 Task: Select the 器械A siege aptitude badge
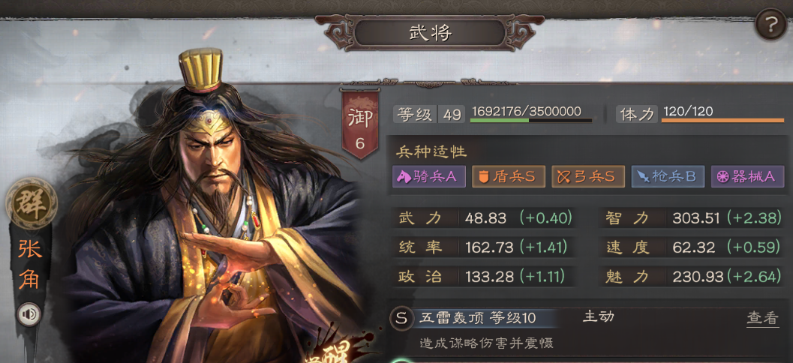click(747, 176)
